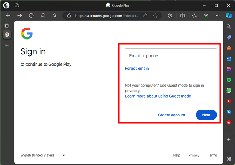The width and height of the screenshot is (235, 165).
Task: Click the blue Next button
Action: (x=206, y=115)
